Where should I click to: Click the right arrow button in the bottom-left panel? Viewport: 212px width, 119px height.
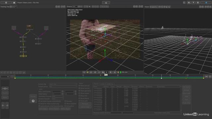[7, 105]
